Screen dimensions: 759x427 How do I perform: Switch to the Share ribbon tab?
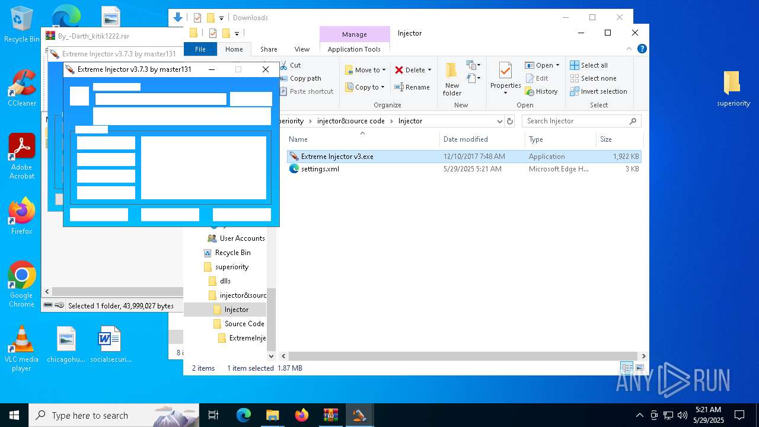pos(269,49)
